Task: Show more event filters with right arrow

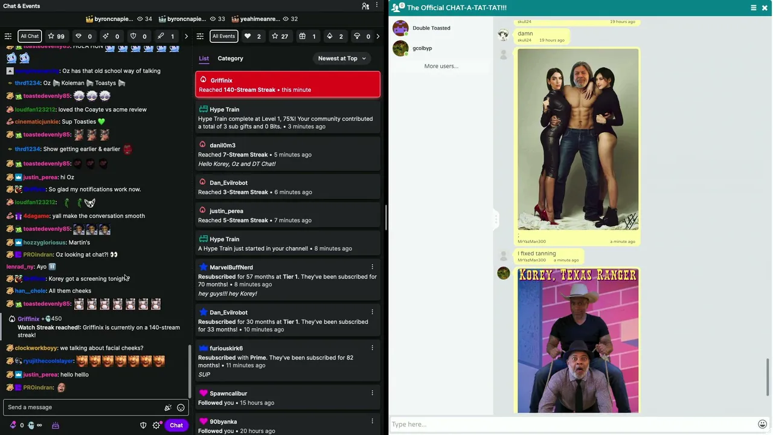Action: click(x=378, y=36)
